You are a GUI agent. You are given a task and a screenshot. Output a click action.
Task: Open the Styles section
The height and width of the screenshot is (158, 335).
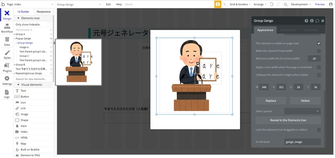(x=7, y=55)
